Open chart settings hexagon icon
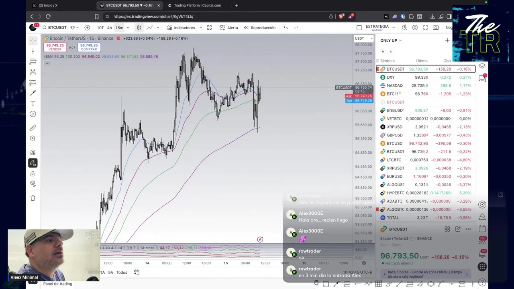514x289 pixels. click(x=415, y=28)
